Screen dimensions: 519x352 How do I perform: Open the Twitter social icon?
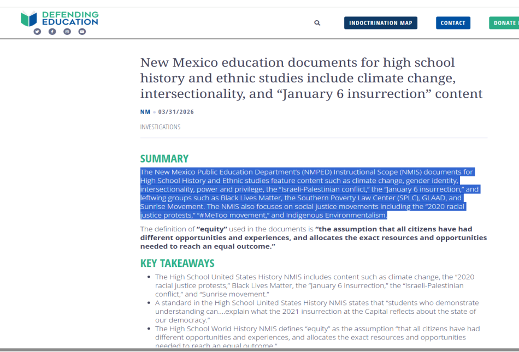tap(37, 32)
